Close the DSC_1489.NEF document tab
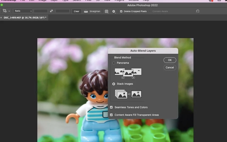This screenshot has width=227, height=142. tap(1, 18)
